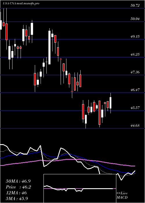The image size is (145, 203).
Task: Click the 12MA : 46 readout
Action: click(16, 193)
